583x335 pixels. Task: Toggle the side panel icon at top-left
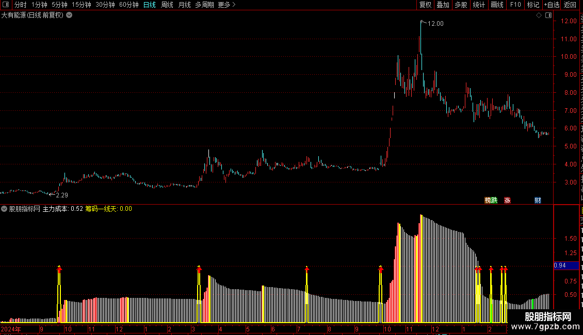coord(6,5)
